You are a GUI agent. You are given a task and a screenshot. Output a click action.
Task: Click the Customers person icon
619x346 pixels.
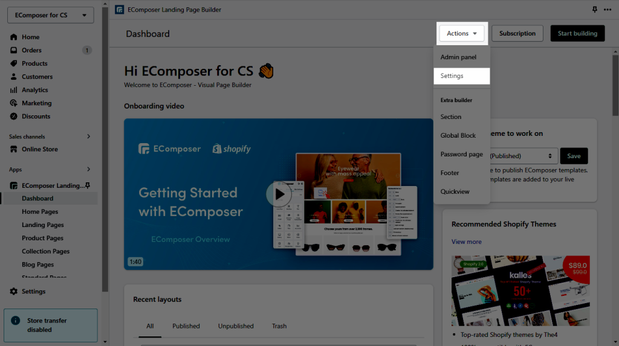click(14, 77)
